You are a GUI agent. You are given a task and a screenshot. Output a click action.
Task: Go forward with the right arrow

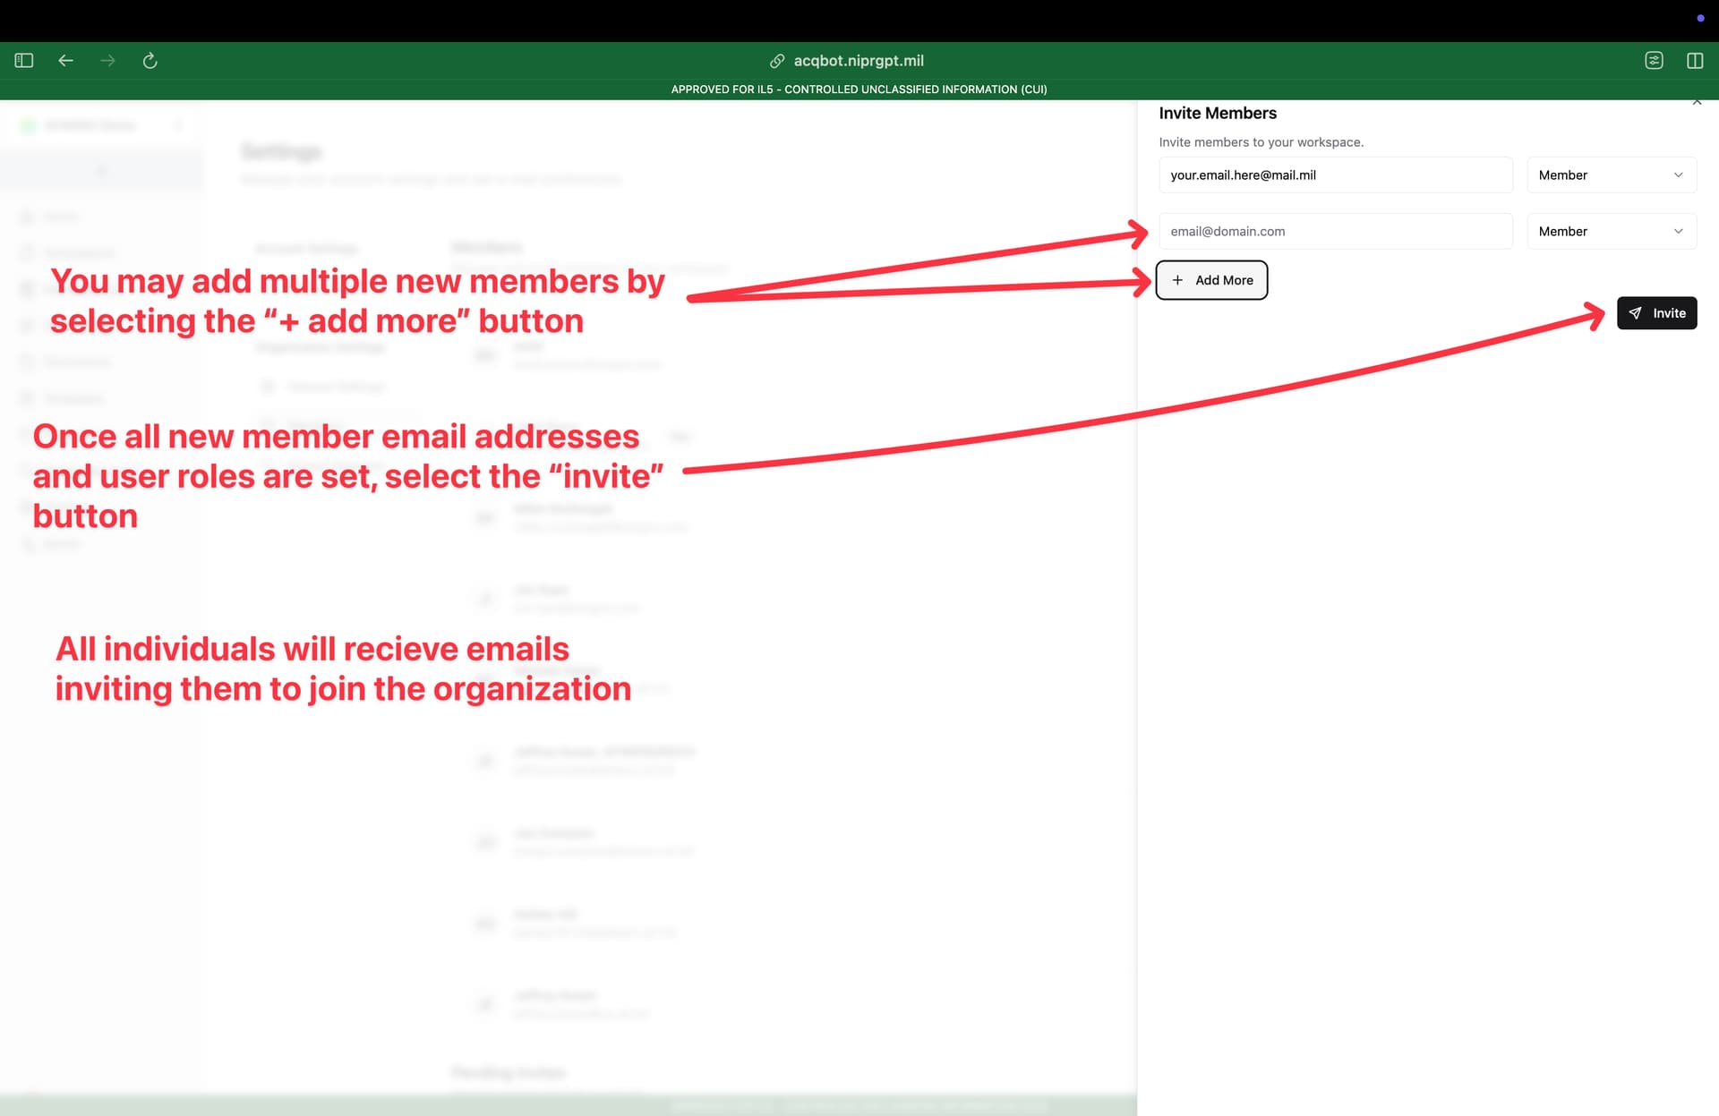point(107,60)
